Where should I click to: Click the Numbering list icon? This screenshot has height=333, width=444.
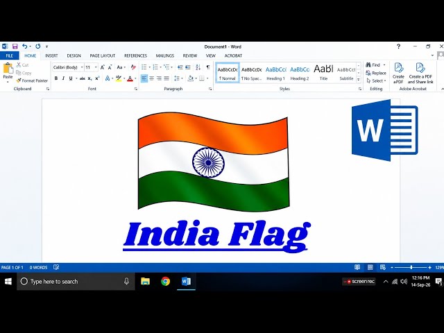click(x=155, y=67)
